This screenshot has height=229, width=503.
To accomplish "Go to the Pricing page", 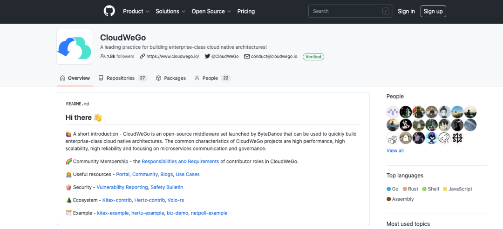I will click(x=246, y=11).
